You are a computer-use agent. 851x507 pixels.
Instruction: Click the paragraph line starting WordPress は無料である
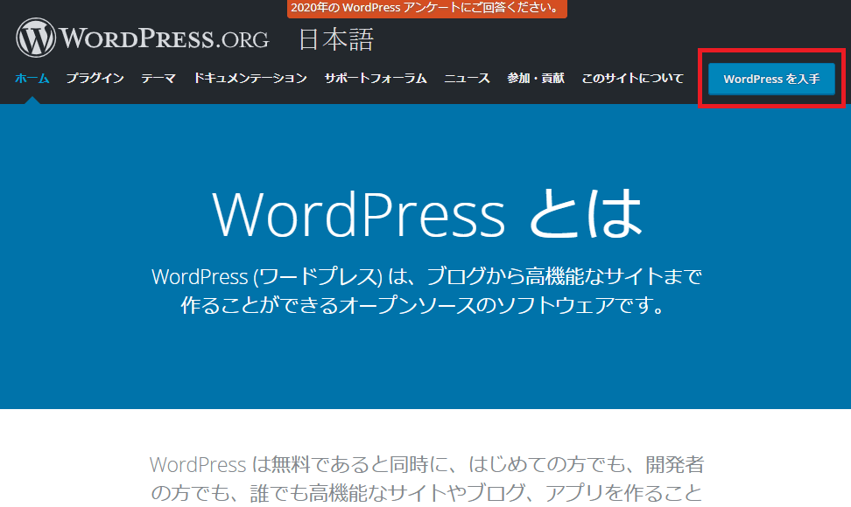tap(425, 463)
